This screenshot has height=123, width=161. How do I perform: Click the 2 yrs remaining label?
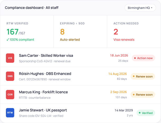pos(130,115)
